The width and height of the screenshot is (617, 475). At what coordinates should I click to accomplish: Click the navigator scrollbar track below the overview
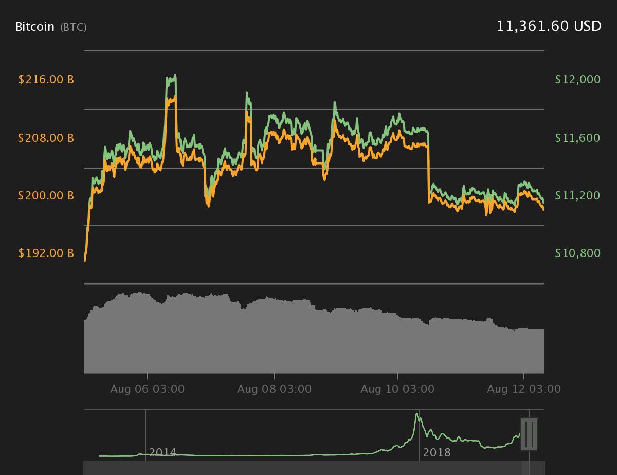[x=314, y=468]
